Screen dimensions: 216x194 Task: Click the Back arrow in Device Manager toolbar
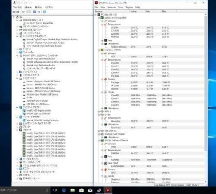coord(14,12)
